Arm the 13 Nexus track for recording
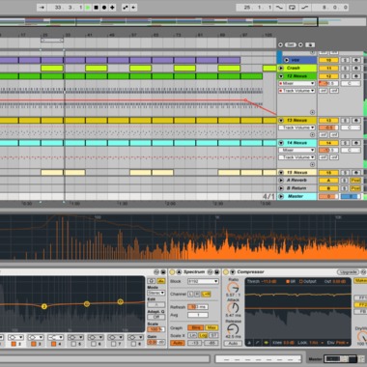The width and height of the screenshot is (367, 367). [355, 121]
